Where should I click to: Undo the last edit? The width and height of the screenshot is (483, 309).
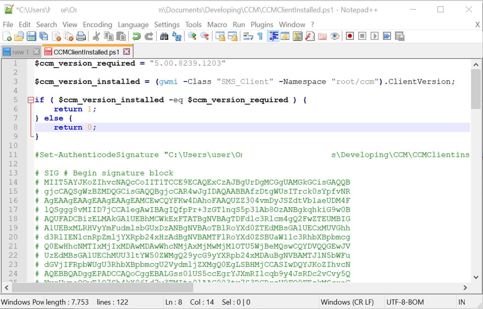136,36
